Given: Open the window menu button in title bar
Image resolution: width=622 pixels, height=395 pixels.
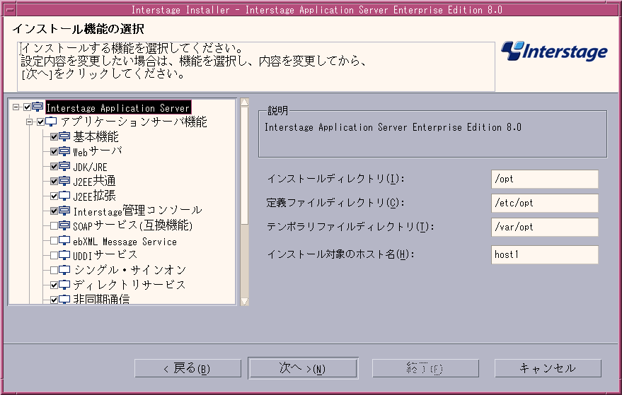Looking at the screenshot, I should tap(8, 9).
